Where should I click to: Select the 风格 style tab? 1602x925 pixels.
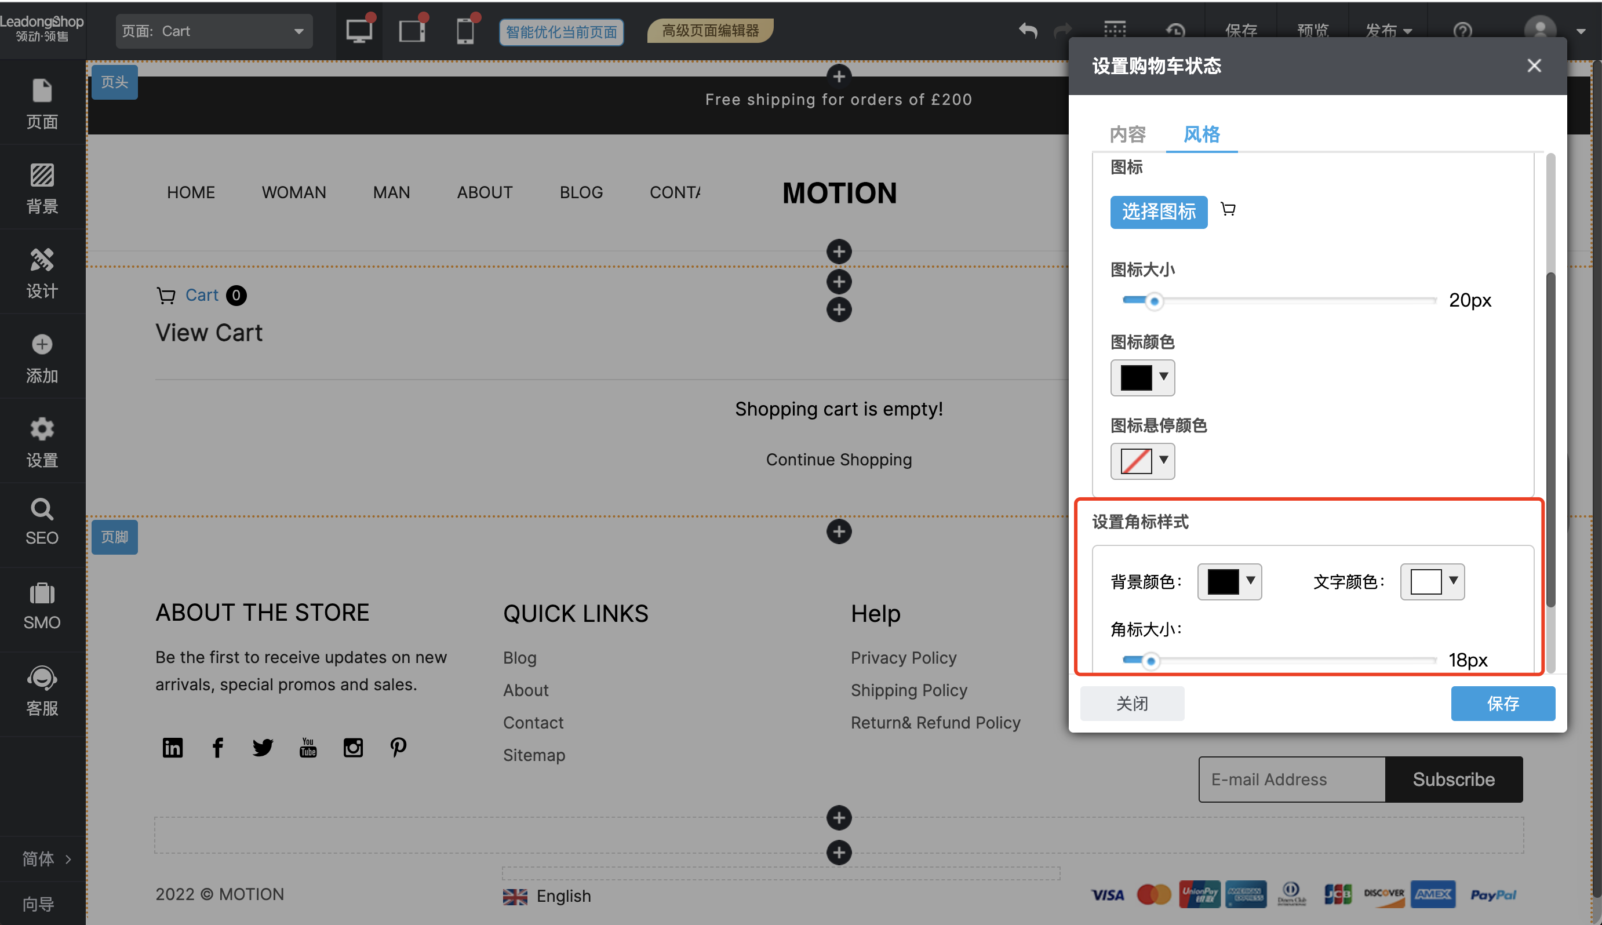point(1201,134)
